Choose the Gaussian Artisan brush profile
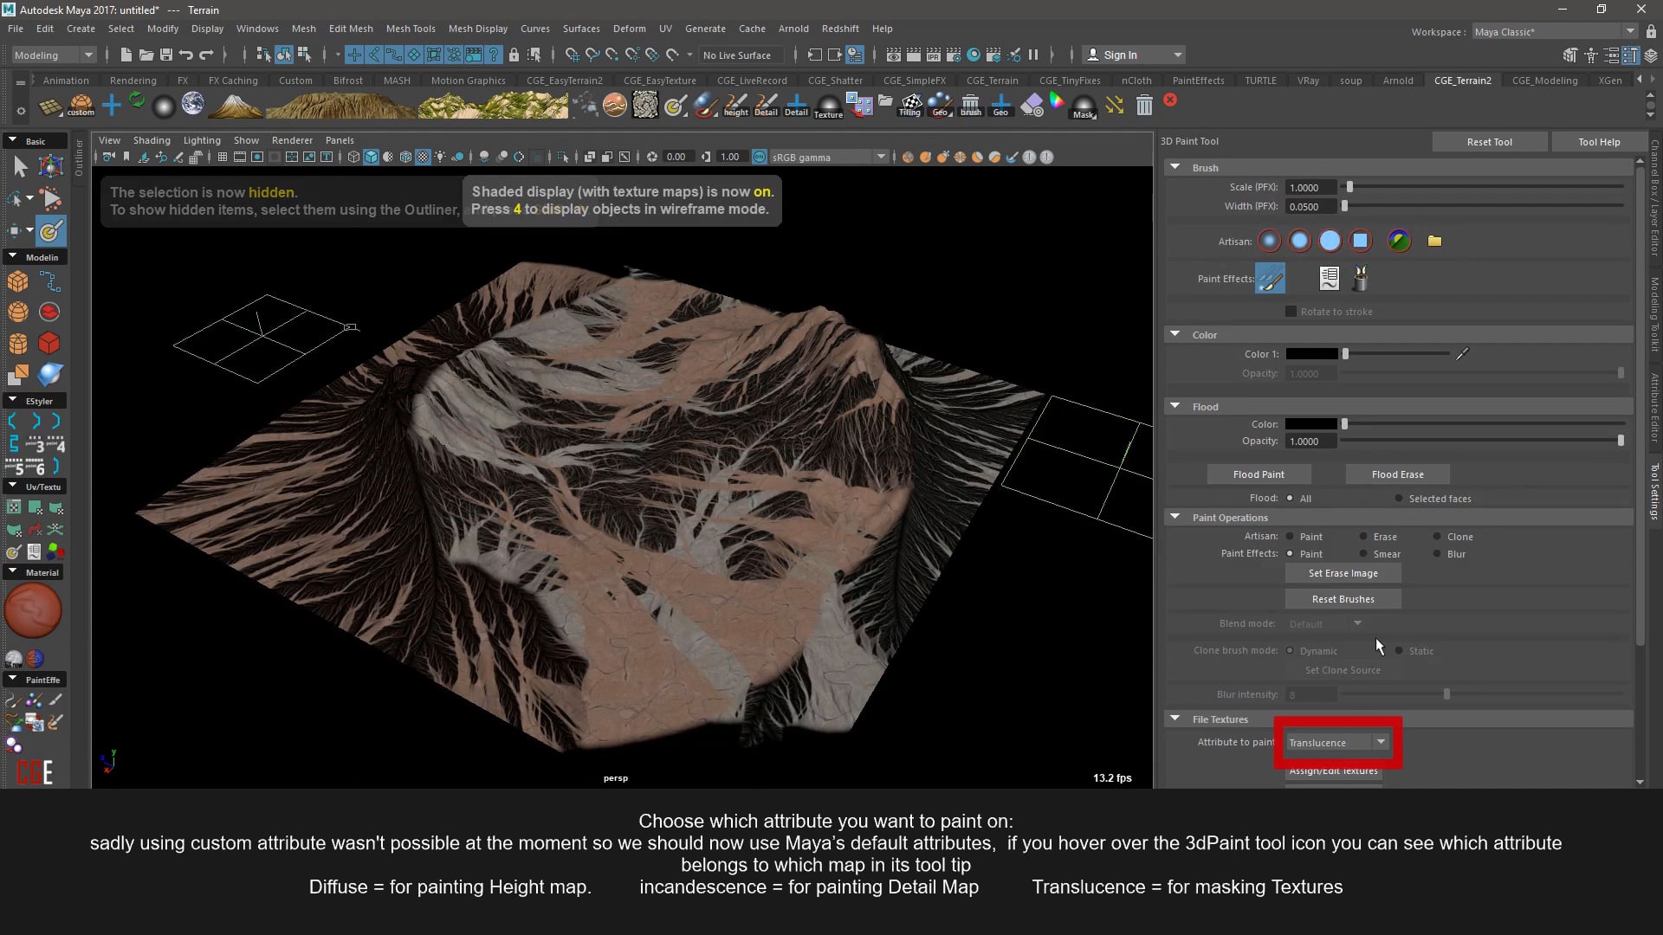The height and width of the screenshot is (935, 1663). click(x=1269, y=241)
